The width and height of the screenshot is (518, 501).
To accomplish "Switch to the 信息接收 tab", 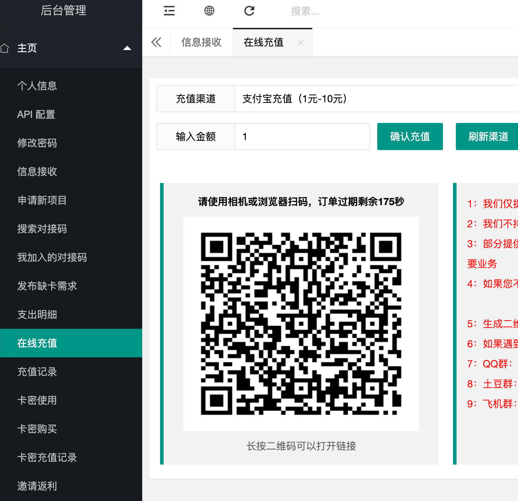I will click(x=201, y=42).
